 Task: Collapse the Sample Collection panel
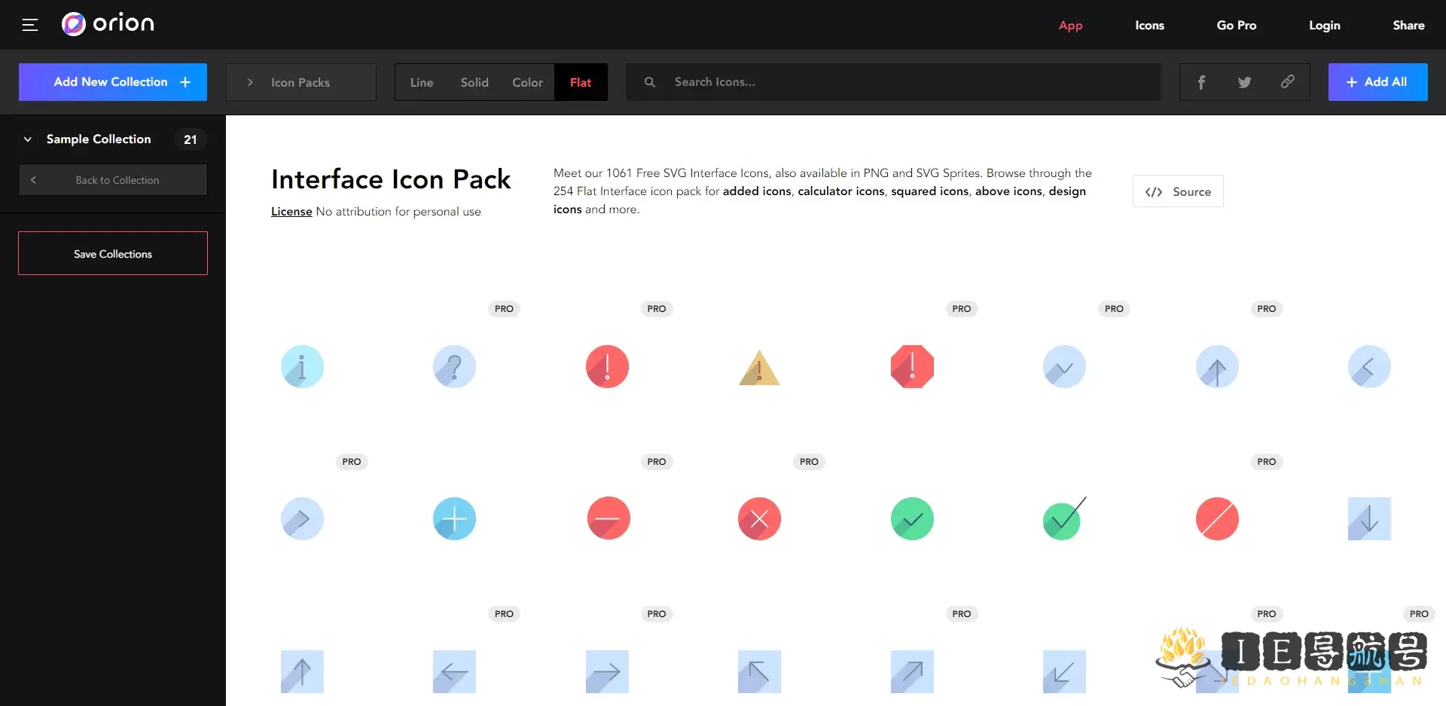27,139
